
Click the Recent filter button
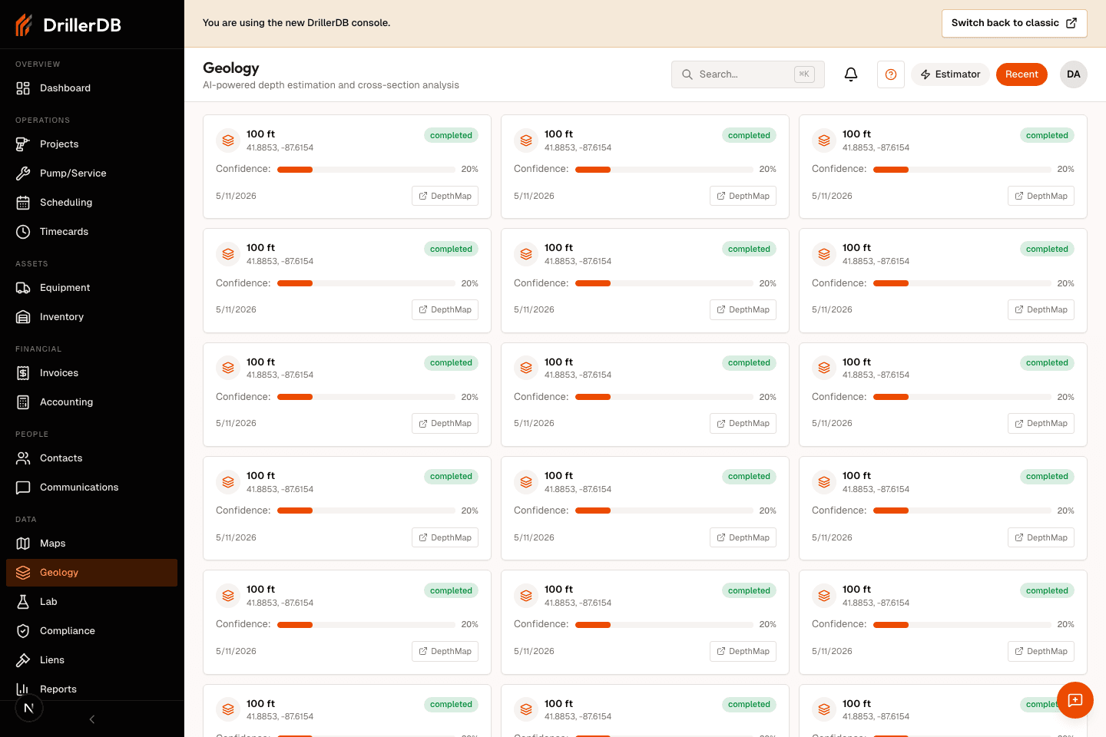(1022, 74)
